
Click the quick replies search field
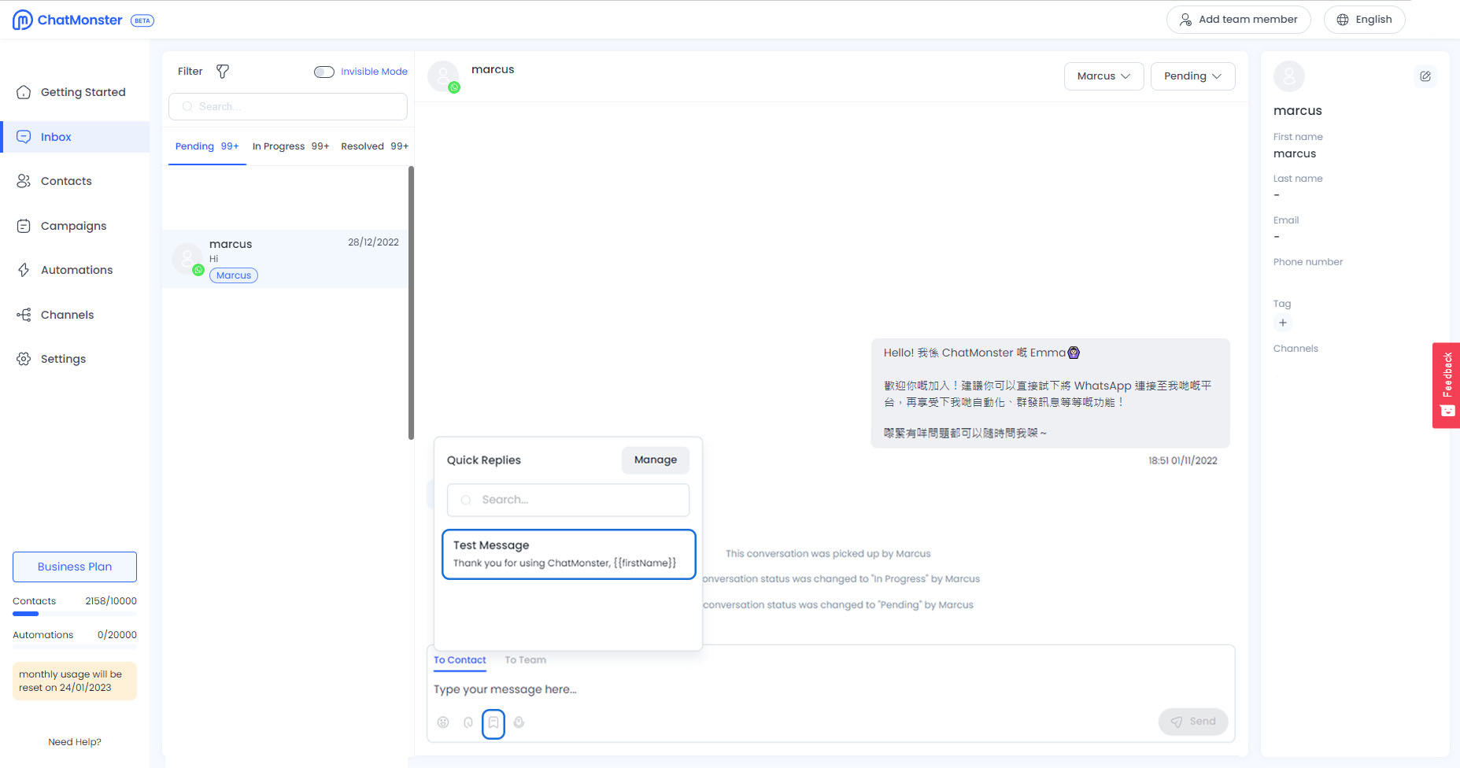[x=568, y=500]
